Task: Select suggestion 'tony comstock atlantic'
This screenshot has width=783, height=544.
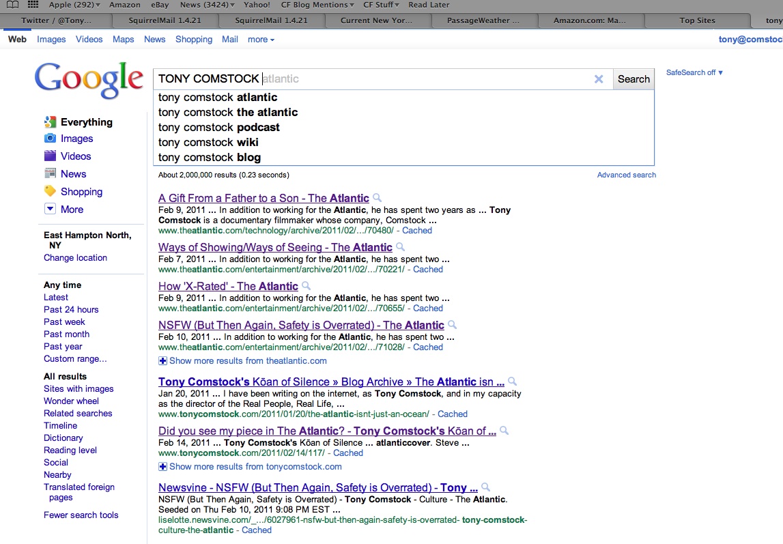Action: pos(403,98)
